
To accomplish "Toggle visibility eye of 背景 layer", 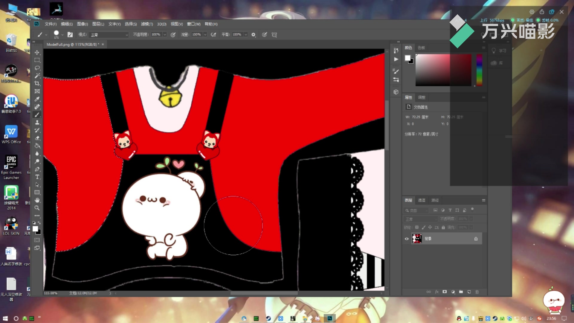I will 407,239.
